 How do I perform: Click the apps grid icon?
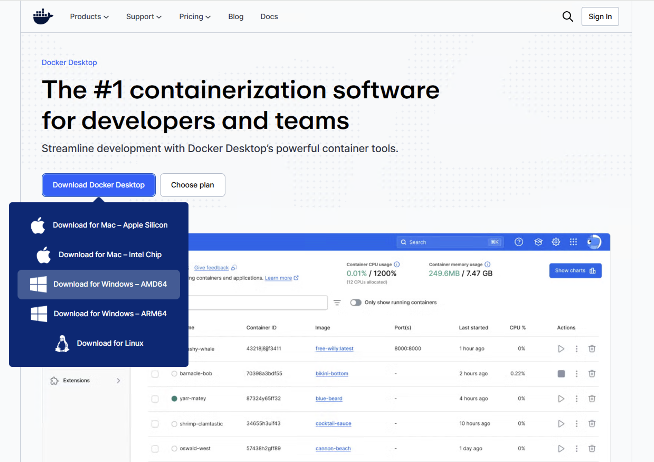click(573, 242)
